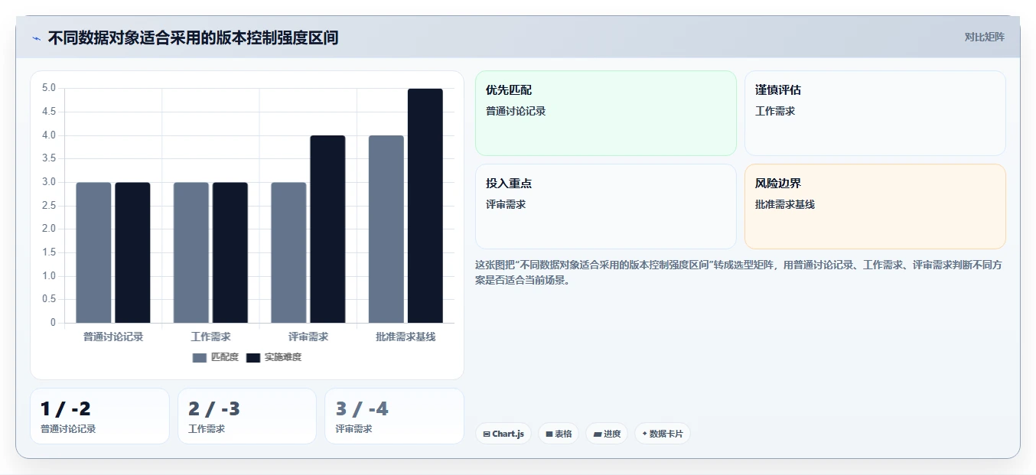Open the 2 / -3 工作需求 stat card

coord(247,416)
